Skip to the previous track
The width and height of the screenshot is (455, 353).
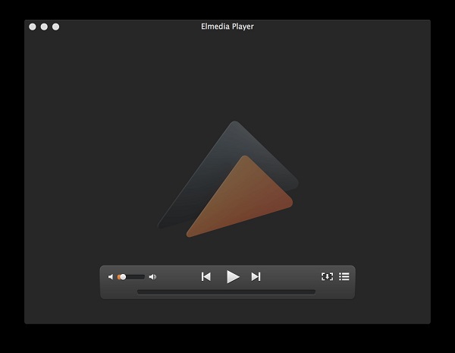tap(206, 276)
